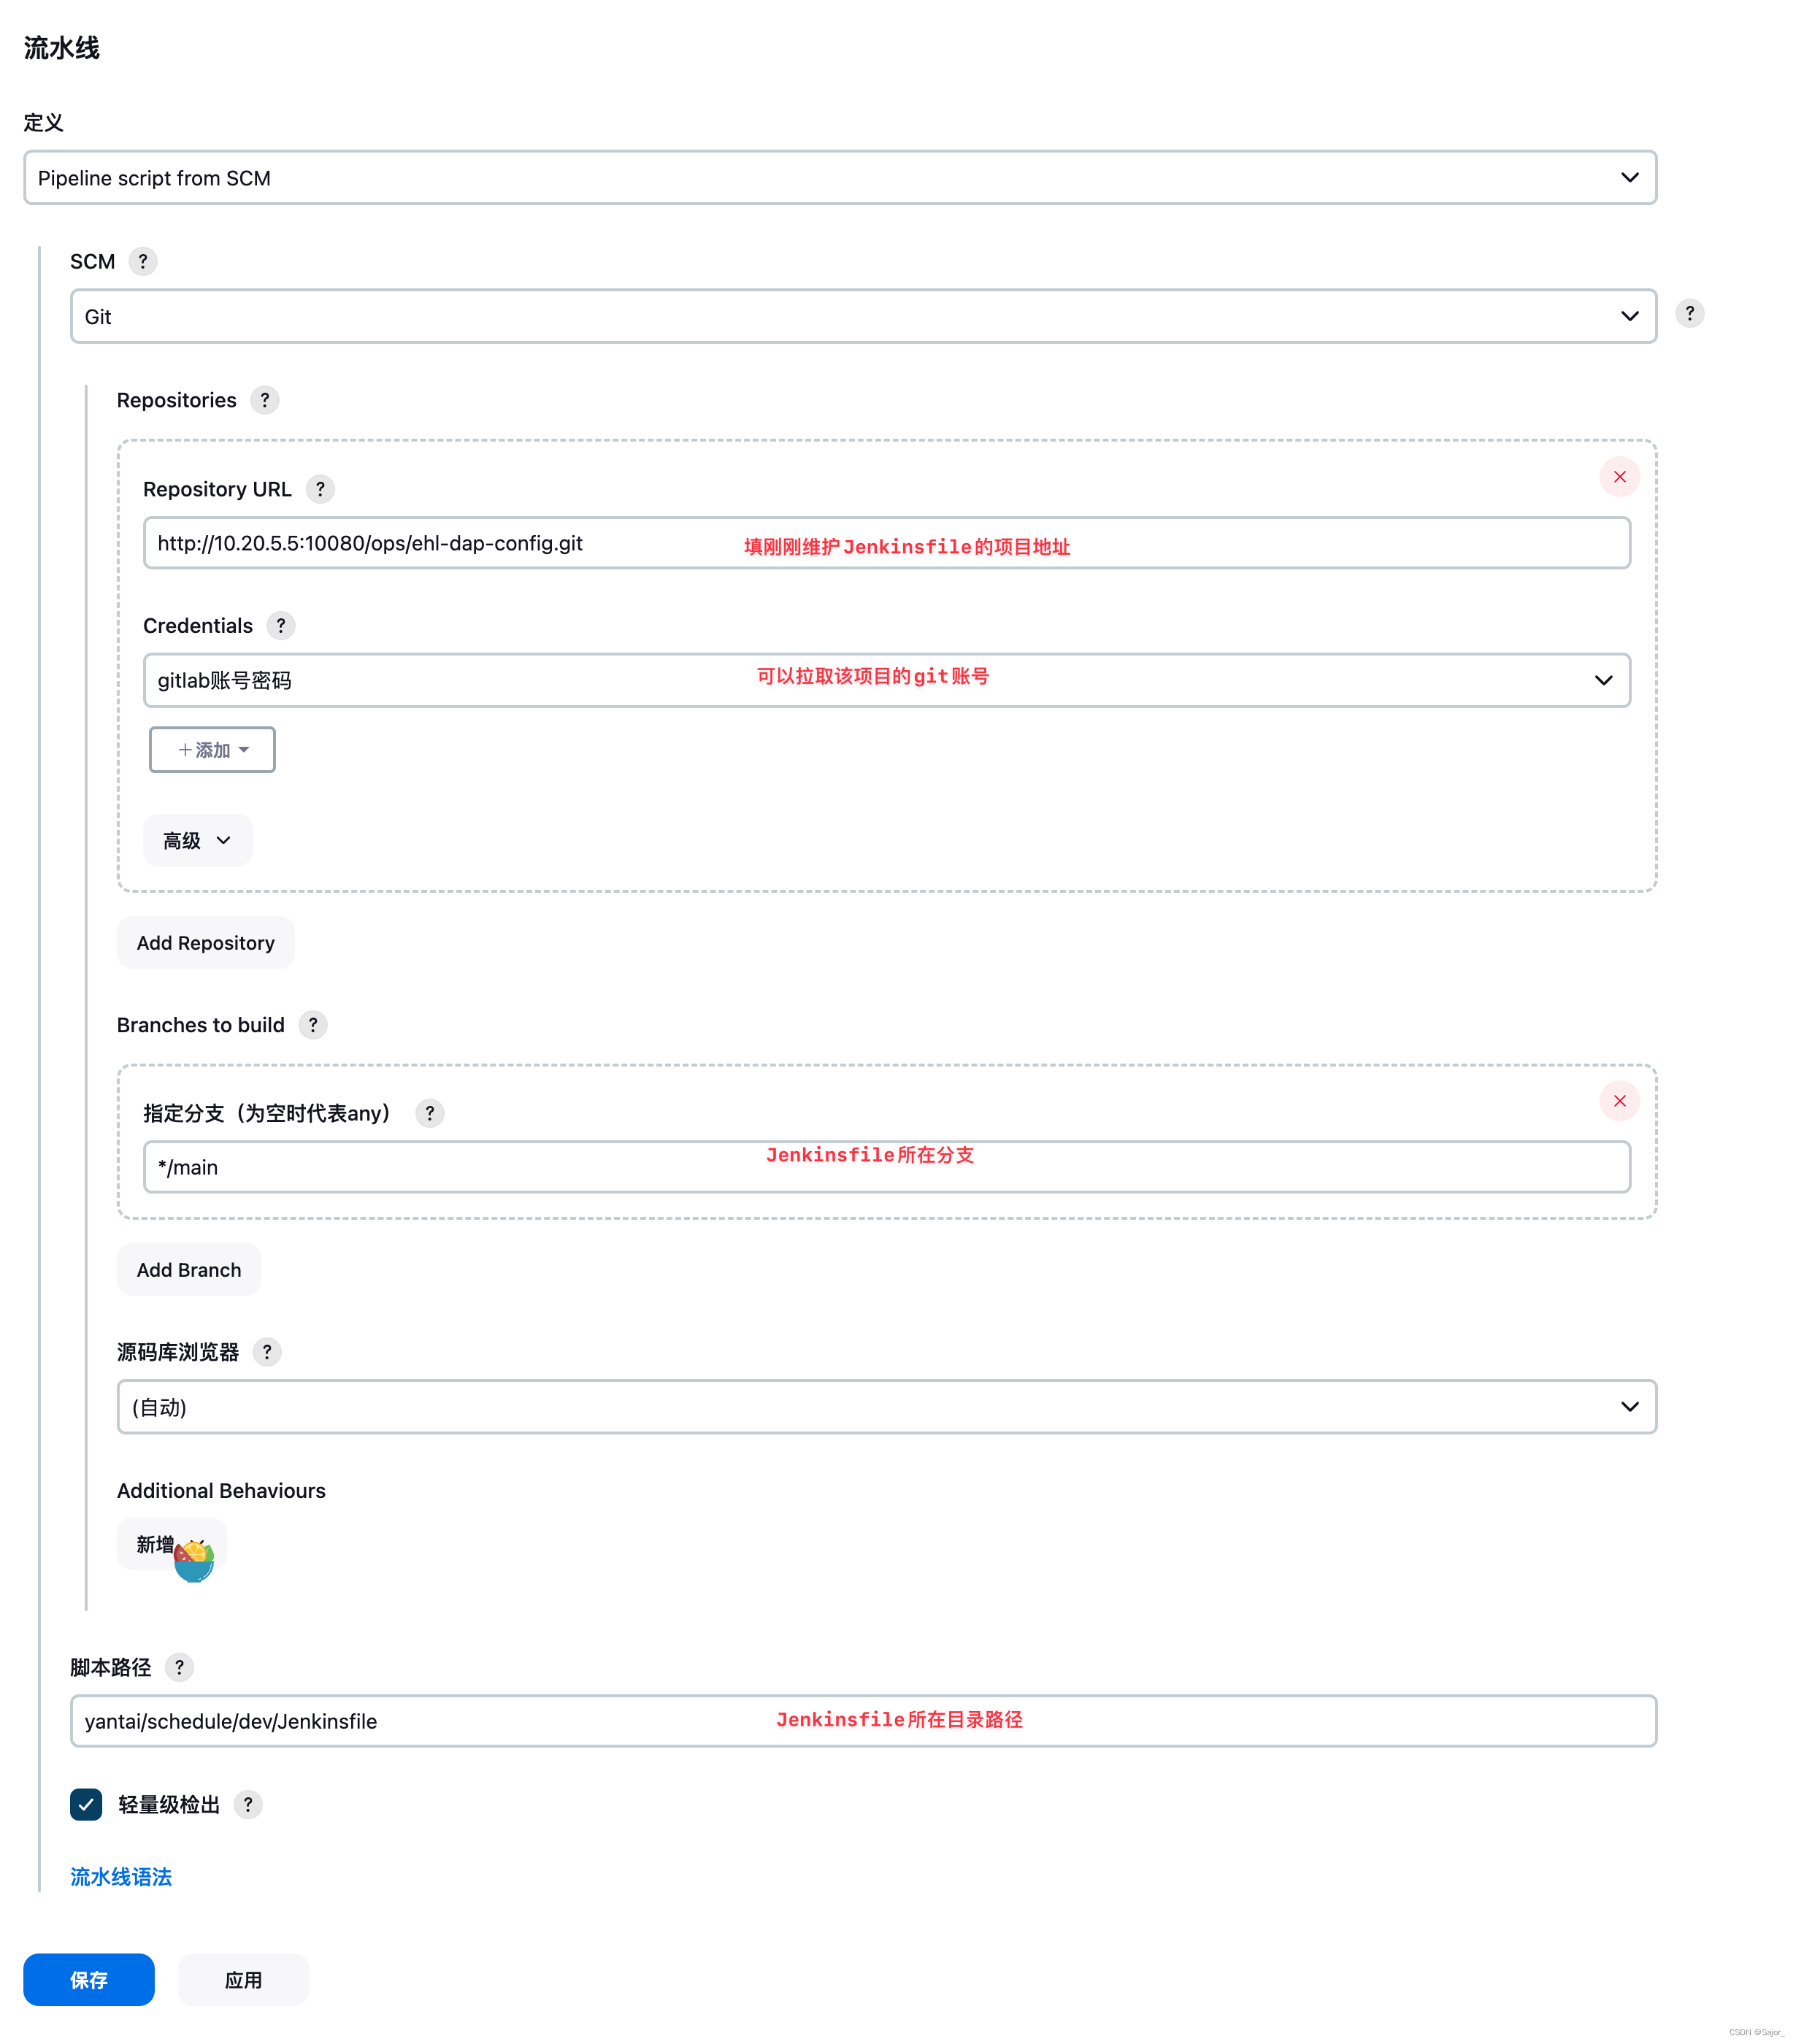1796x2044 pixels.
Task: Uncheck the 轻量级检出 checkbox
Action: click(x=86, y=1804)
